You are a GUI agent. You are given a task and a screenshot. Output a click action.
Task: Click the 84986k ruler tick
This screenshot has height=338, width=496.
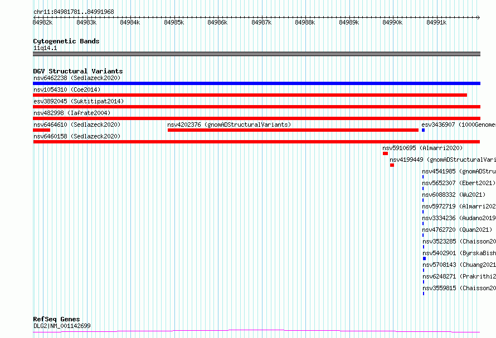(x=217, y=22)
